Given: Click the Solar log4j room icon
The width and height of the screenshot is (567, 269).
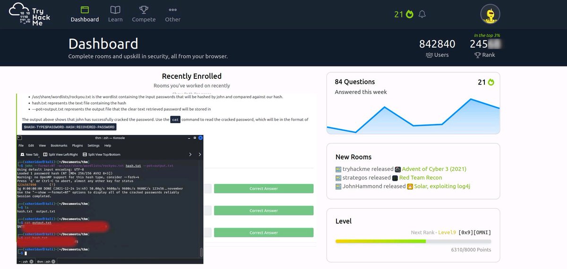Looking at the screenshot, I should pos(410,186).
